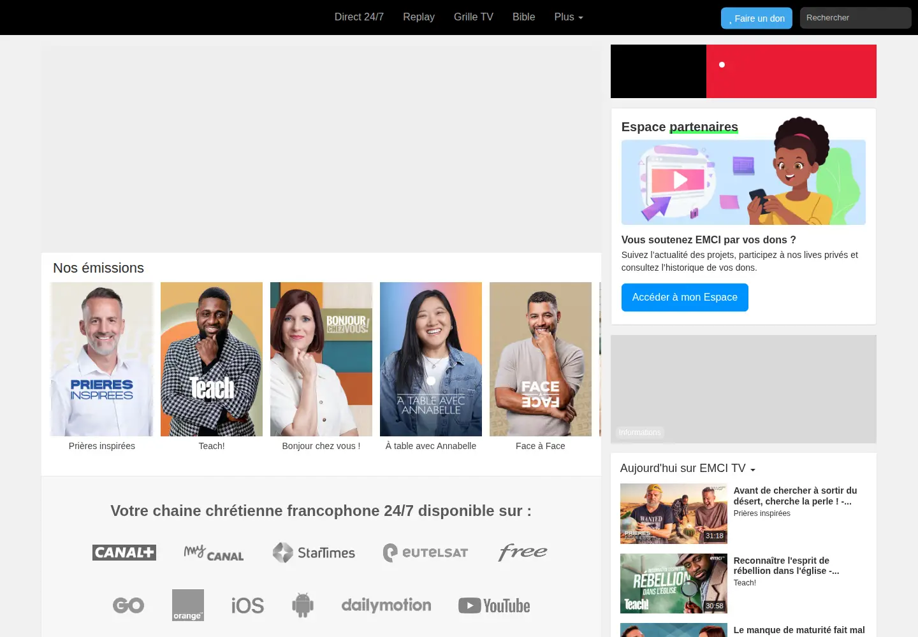Image resolution: width=918 pixels, height=637 pixels.
Task: Open the Eutelsat logo link
Action: click(x=425, y=552)
